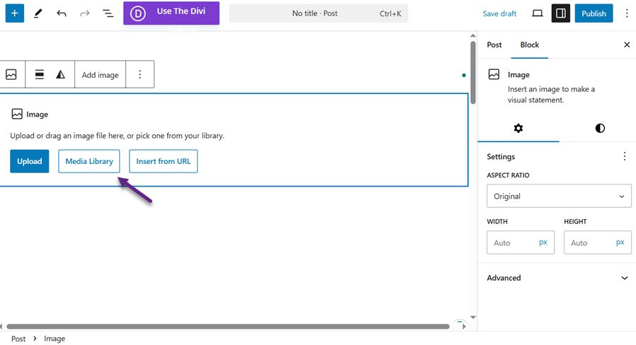Viewport: 636px width, 345px height.
Task: Switch to the Styles half-circle tab
Action: (600, 128)
